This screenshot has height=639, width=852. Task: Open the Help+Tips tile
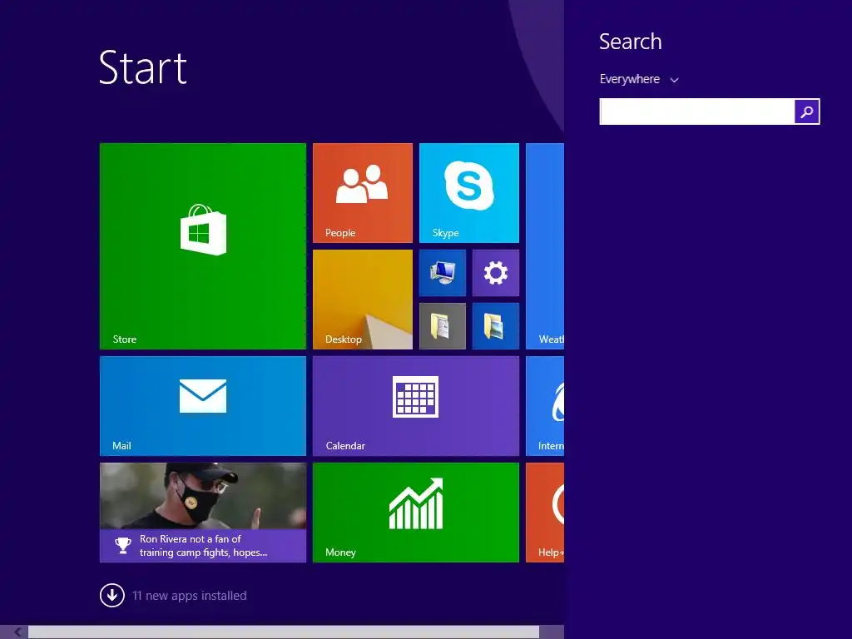[x=545, y=513]
